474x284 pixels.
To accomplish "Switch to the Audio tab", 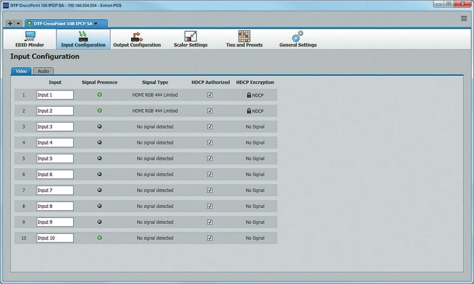I will coord(43,71).
